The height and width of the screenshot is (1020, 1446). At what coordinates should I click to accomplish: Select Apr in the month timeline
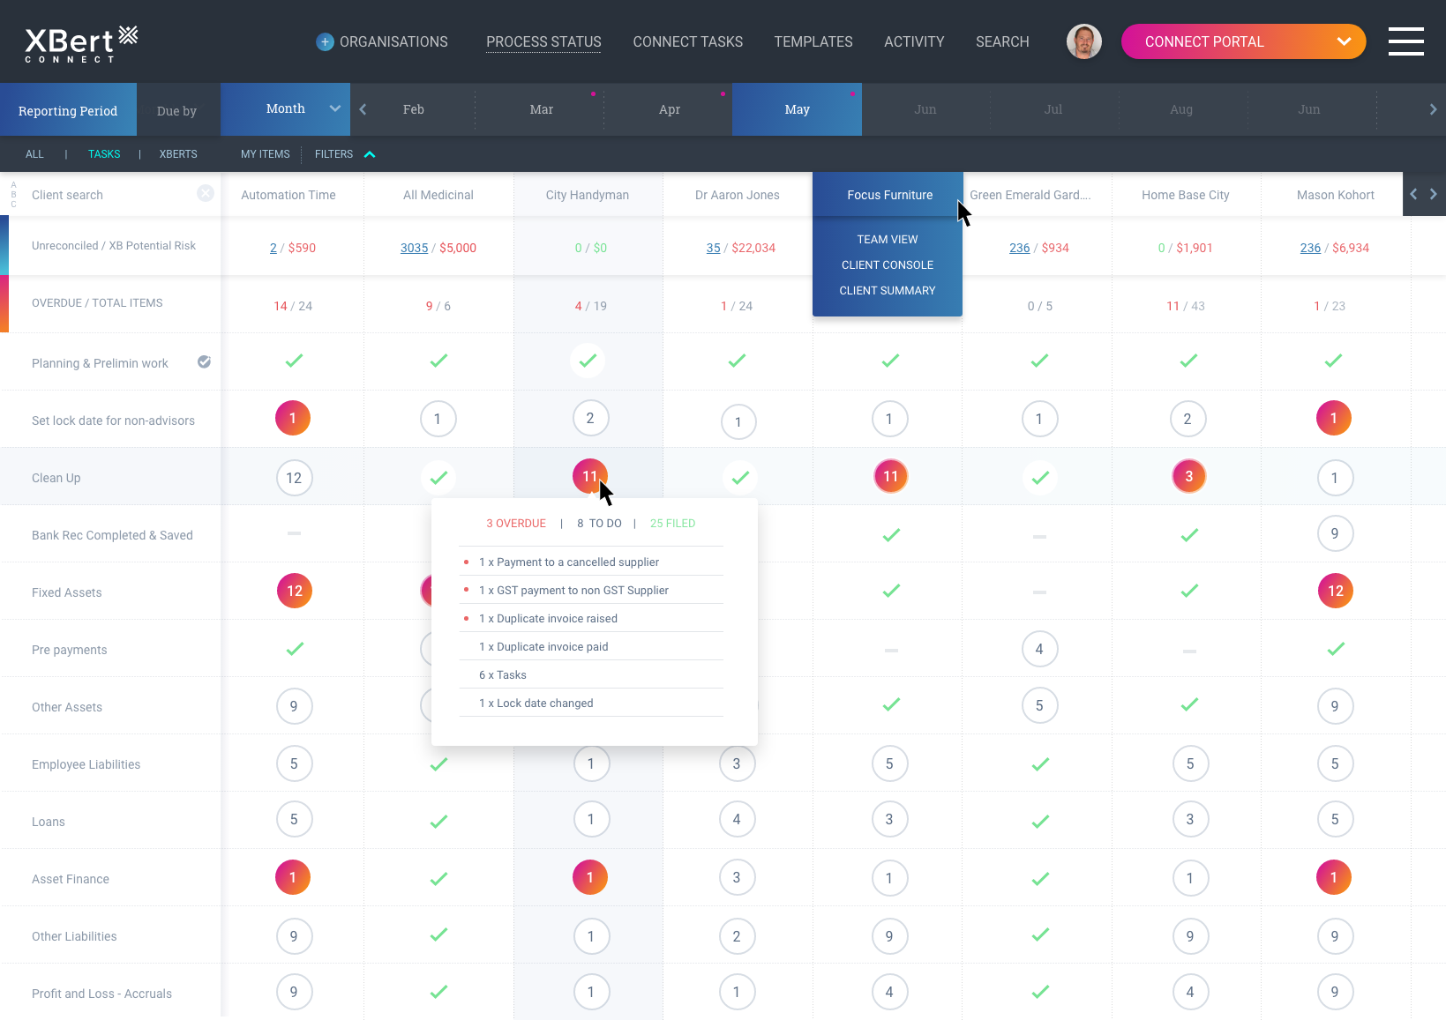[x=669, y=109]
